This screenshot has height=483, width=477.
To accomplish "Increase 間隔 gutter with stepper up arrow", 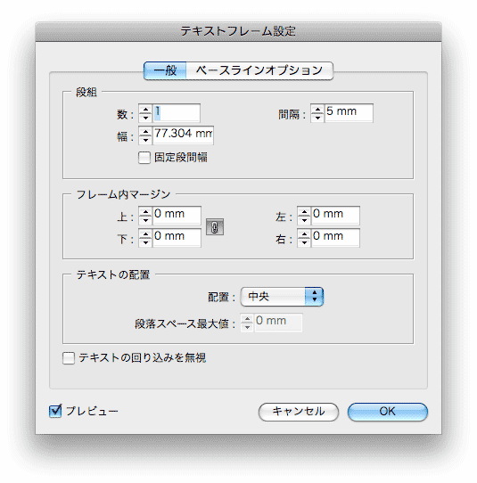I will click(x=317, y=109).
